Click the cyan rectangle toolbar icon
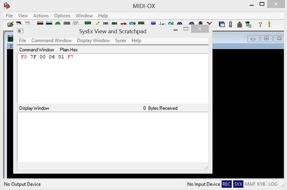287x190 pixels. (132, 23)
